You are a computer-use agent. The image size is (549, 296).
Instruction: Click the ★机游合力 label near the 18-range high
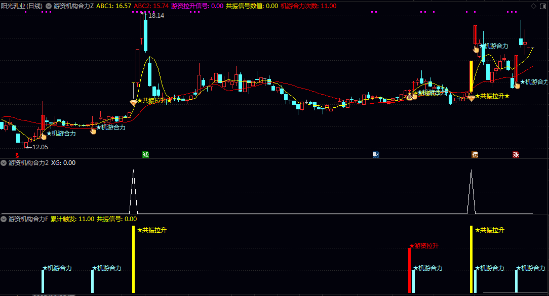click(x=494, y=46)
